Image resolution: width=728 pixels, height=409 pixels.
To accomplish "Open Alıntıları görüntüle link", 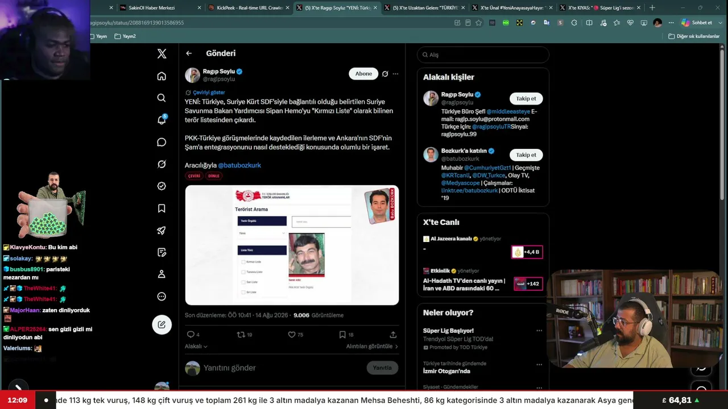I will [372, 347].
